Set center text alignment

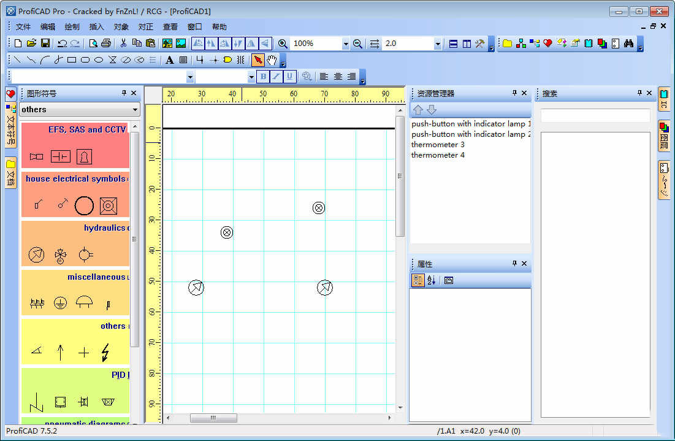(338, 77)
